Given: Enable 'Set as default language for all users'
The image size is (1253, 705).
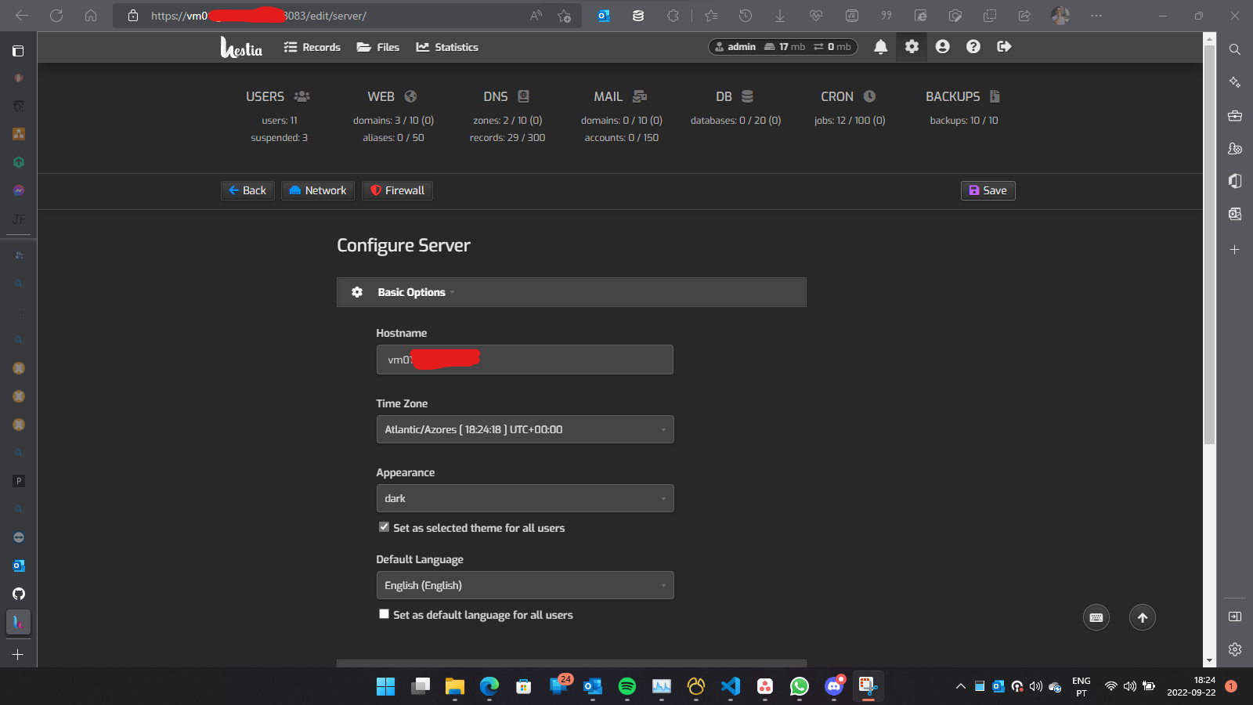Looking at the screenshot, I should [384, 614].
